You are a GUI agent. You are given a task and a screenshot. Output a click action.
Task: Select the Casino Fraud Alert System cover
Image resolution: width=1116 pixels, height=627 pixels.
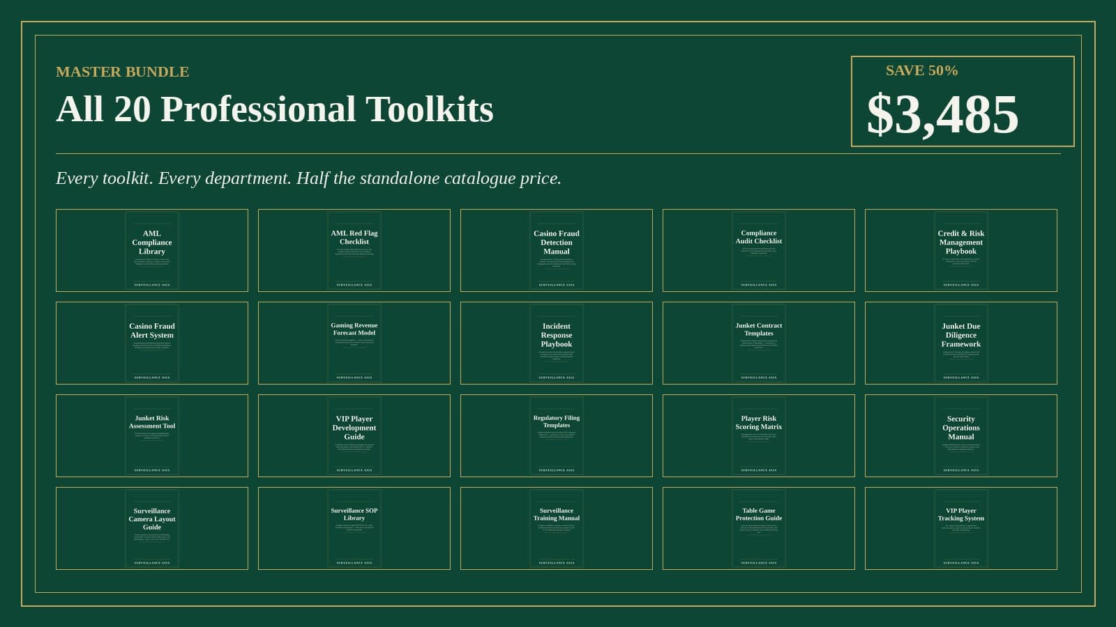click(152, 343)
